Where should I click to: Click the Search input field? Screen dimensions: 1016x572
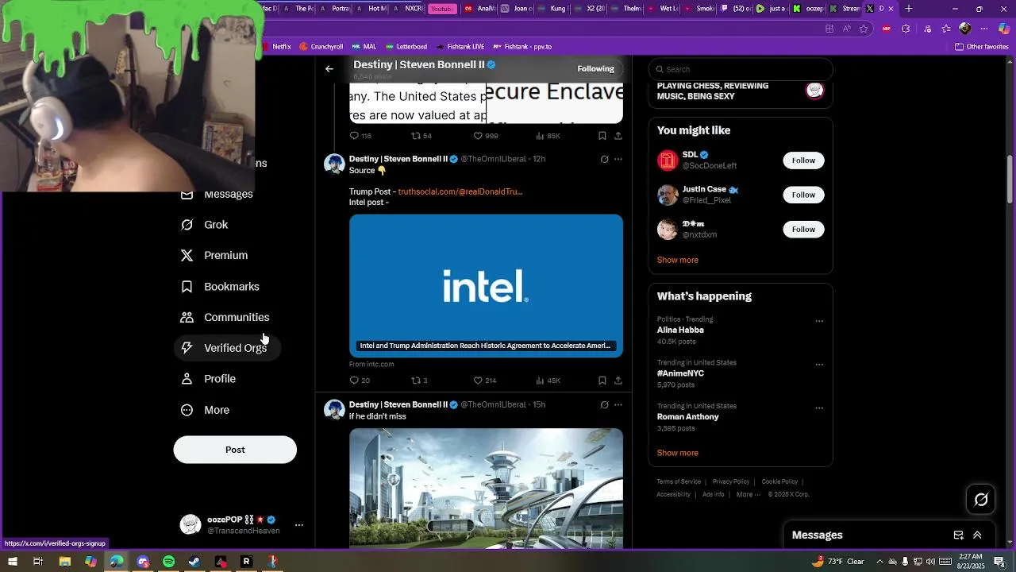[741, 69]
